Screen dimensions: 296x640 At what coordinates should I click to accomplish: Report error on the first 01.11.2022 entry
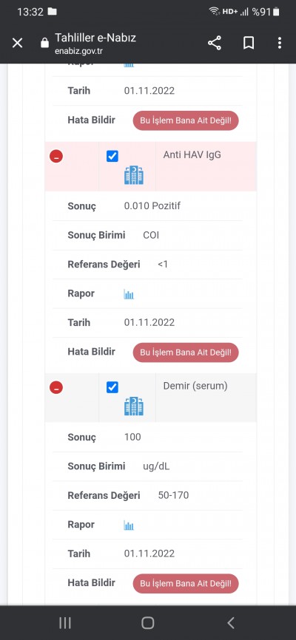(x=186, y=120)
